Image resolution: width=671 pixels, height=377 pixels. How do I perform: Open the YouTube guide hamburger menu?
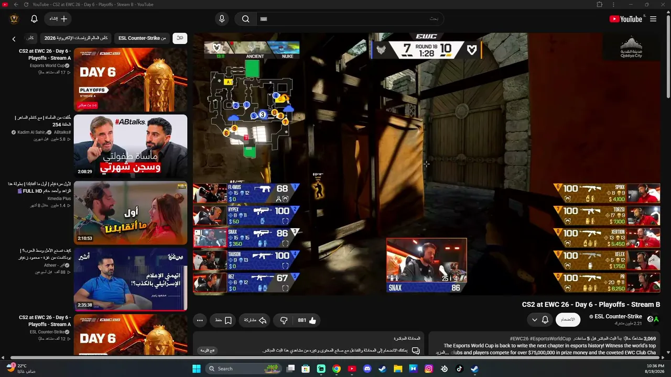click(x=653, y=19)
